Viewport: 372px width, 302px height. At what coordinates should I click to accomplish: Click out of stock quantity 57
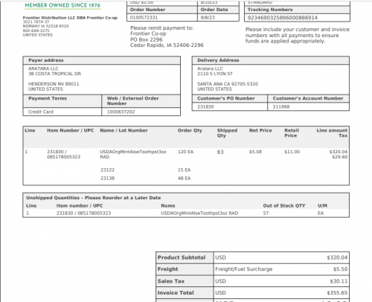[266, 213]
